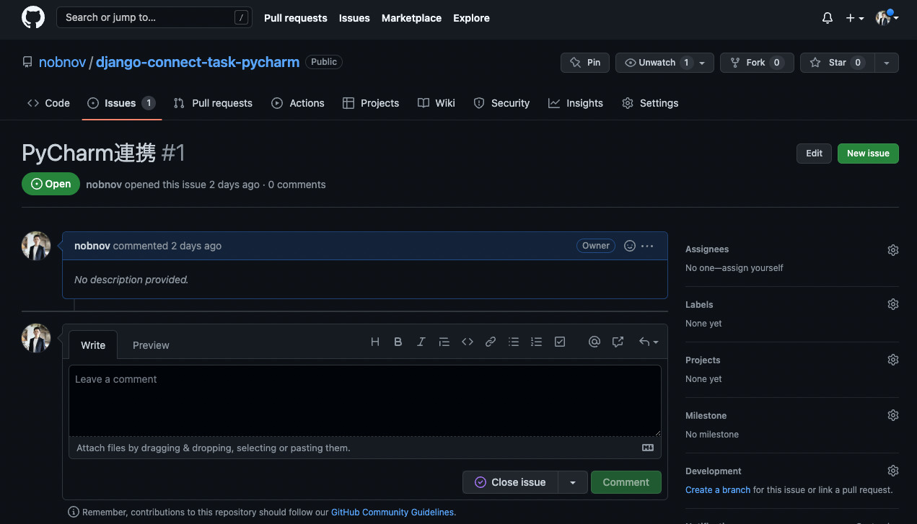Expand the Star button dropdown
Viewport: 917px width, 524px height.
pos(886,63)
